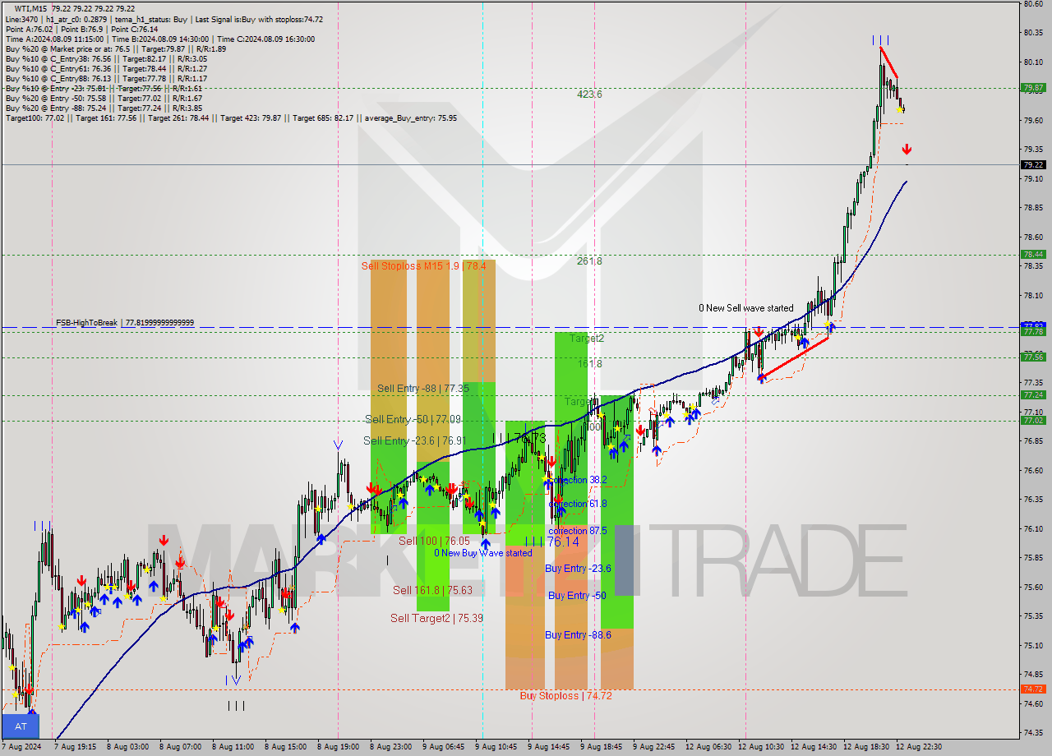Click the 'Buy Entry -23.6' label

click(x=579, y=569)
